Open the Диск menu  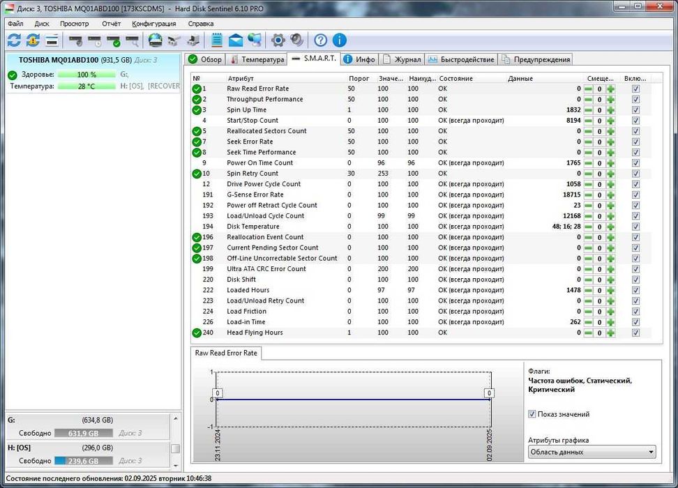point(42,23)
